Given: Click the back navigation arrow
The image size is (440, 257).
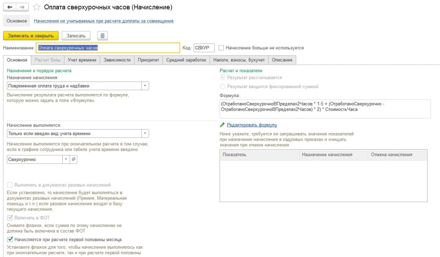Looking at the screenshot, I should coord(10,7).
